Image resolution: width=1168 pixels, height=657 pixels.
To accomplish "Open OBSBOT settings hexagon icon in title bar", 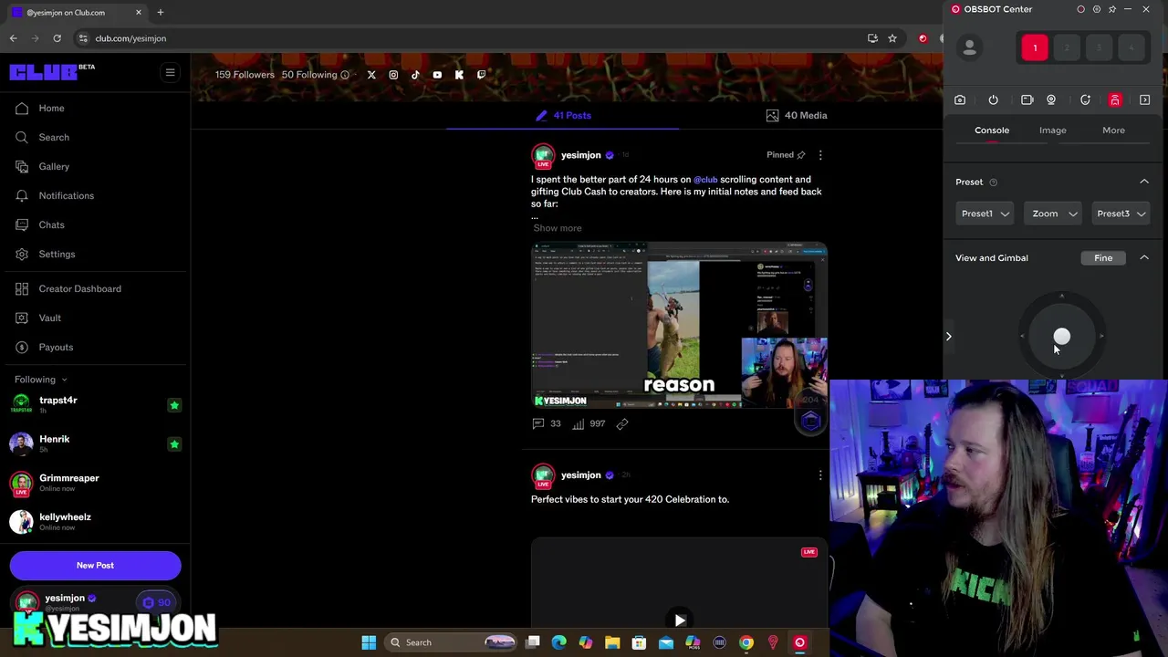I will (x=1097, y=9).
